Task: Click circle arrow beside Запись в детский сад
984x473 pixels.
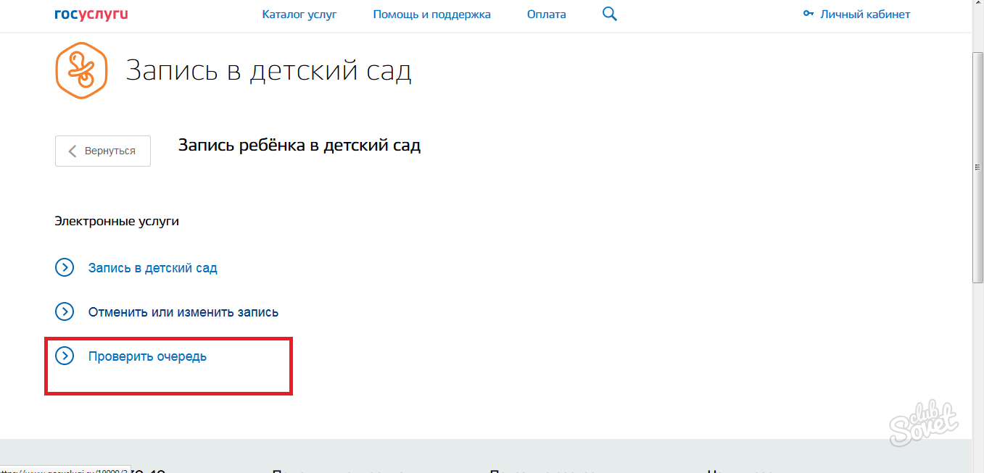Action: coord(65,267)
